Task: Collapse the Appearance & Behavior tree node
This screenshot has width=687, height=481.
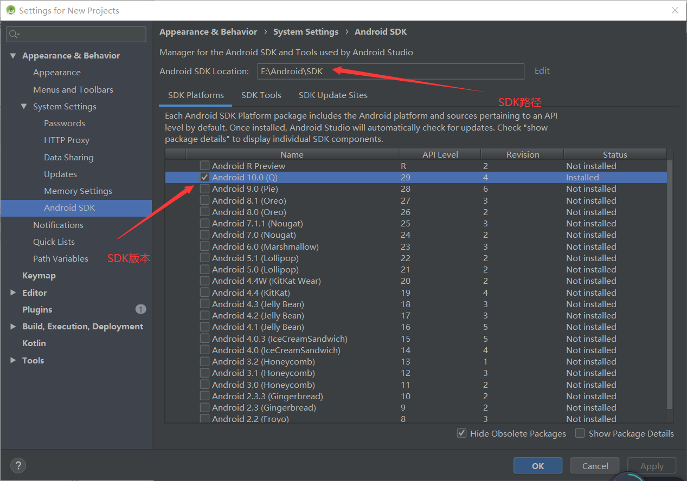Action: 13,56
